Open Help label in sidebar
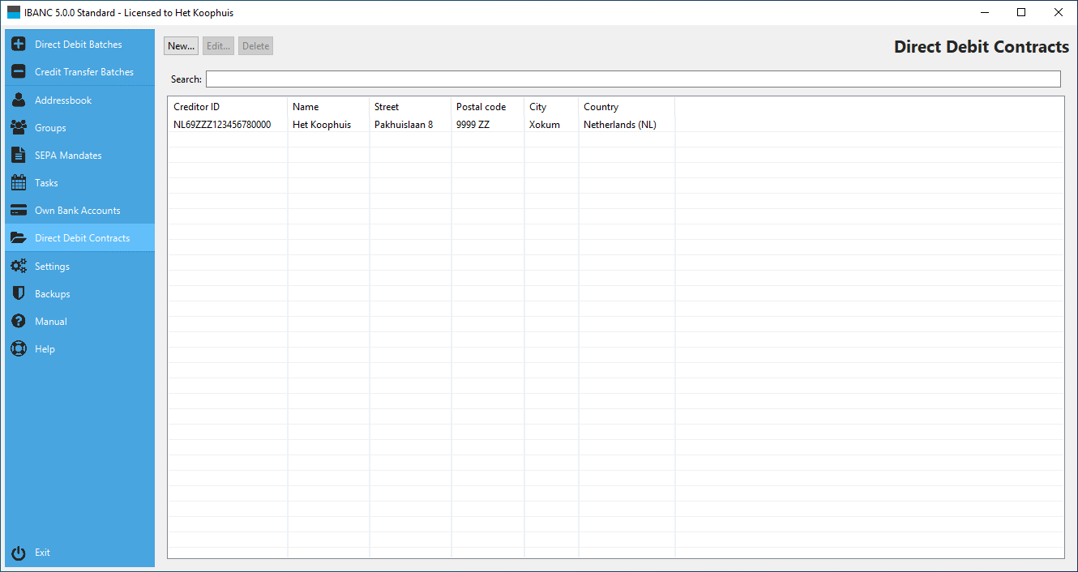The height and width of the screenshot is (572, 1078). pyautogui.click(x=45, y=349)
